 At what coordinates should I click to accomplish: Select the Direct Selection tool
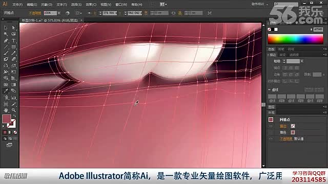(x=14, y=28)
